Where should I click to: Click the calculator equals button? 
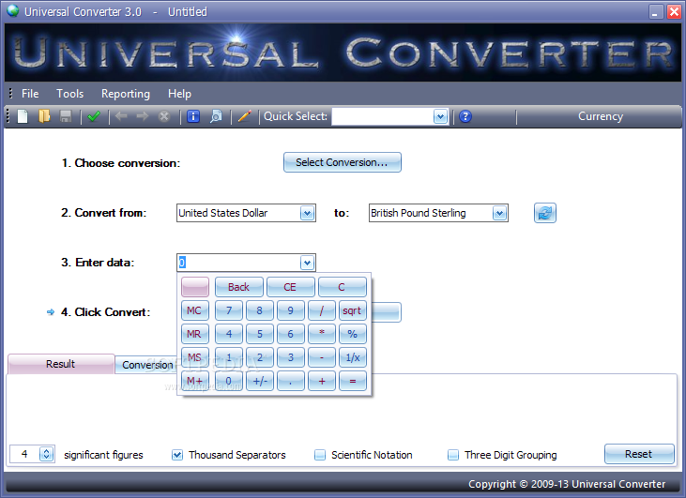[352, 381]
